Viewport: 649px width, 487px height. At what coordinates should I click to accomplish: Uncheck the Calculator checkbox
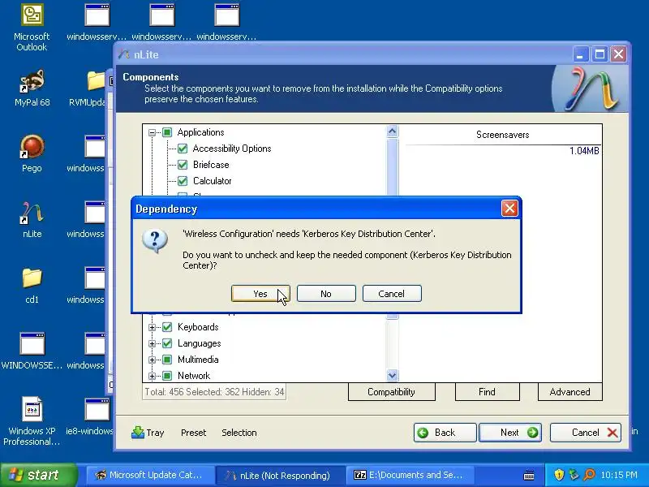183,181
